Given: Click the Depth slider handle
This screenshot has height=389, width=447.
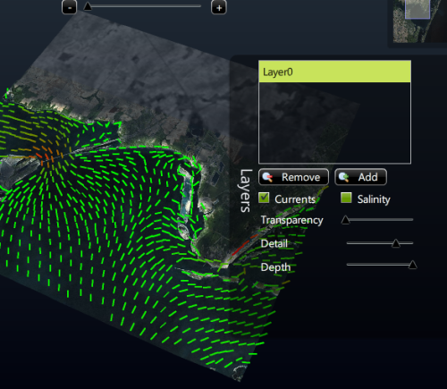Looking at the screenshot, I should (x=412, y=265).
